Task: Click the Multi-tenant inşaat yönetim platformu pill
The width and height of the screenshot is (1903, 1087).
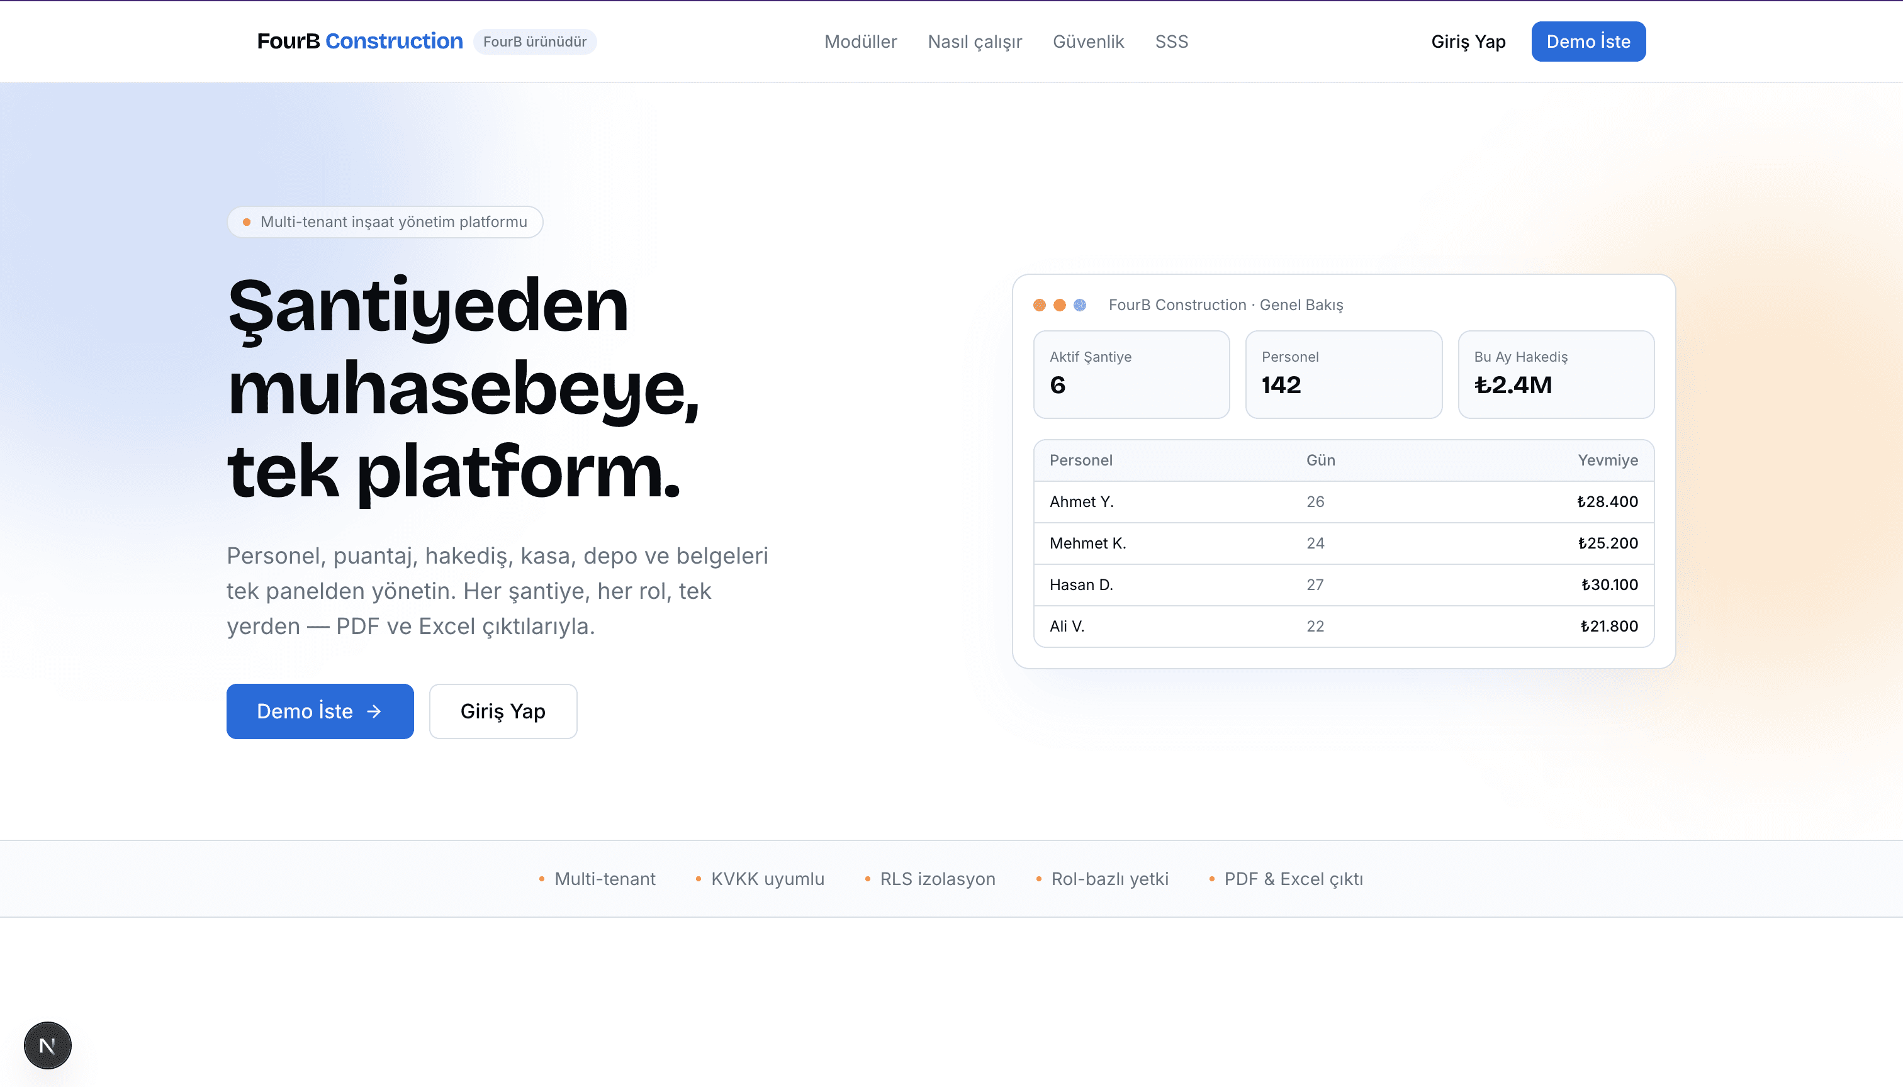Action: coord(385,221)
